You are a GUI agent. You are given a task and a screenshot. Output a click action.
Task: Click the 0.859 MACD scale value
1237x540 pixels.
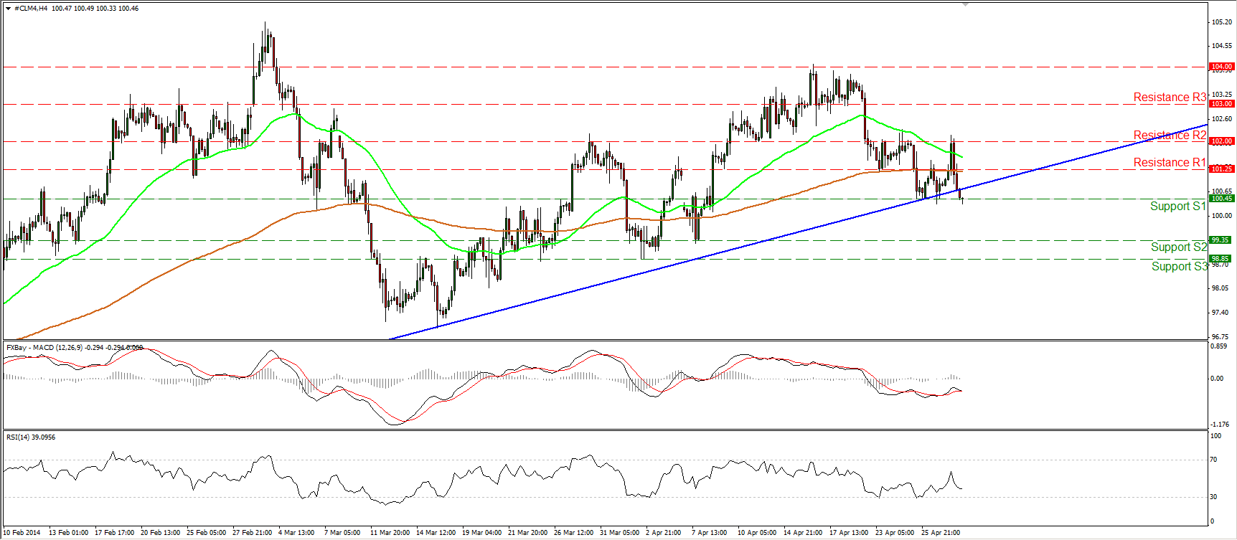point(1219,346)
